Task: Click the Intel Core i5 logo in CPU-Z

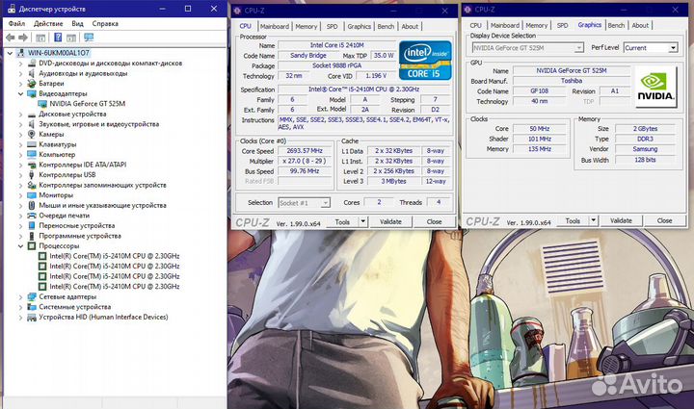Action: click(425, 60)
